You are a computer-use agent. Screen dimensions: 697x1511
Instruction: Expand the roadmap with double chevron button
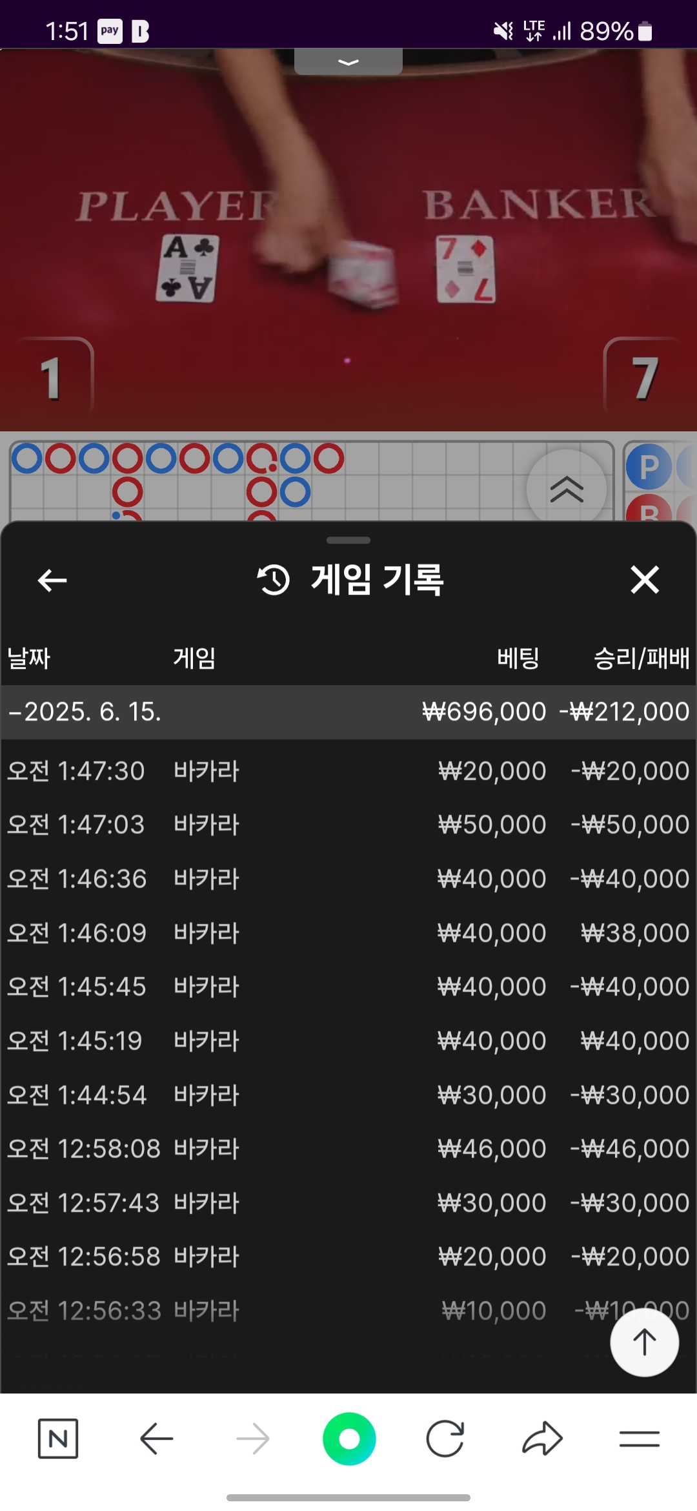click(566, 489)
